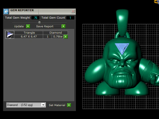Click the green arrow next to Update
This screenshot has width=159, height=119.
[28, 26]
